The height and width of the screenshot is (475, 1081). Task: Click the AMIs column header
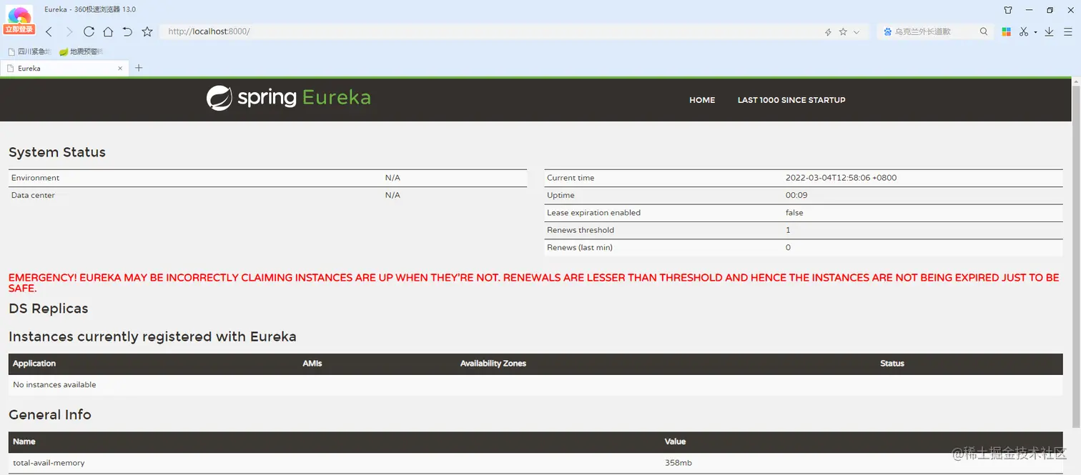pos(312,364)
